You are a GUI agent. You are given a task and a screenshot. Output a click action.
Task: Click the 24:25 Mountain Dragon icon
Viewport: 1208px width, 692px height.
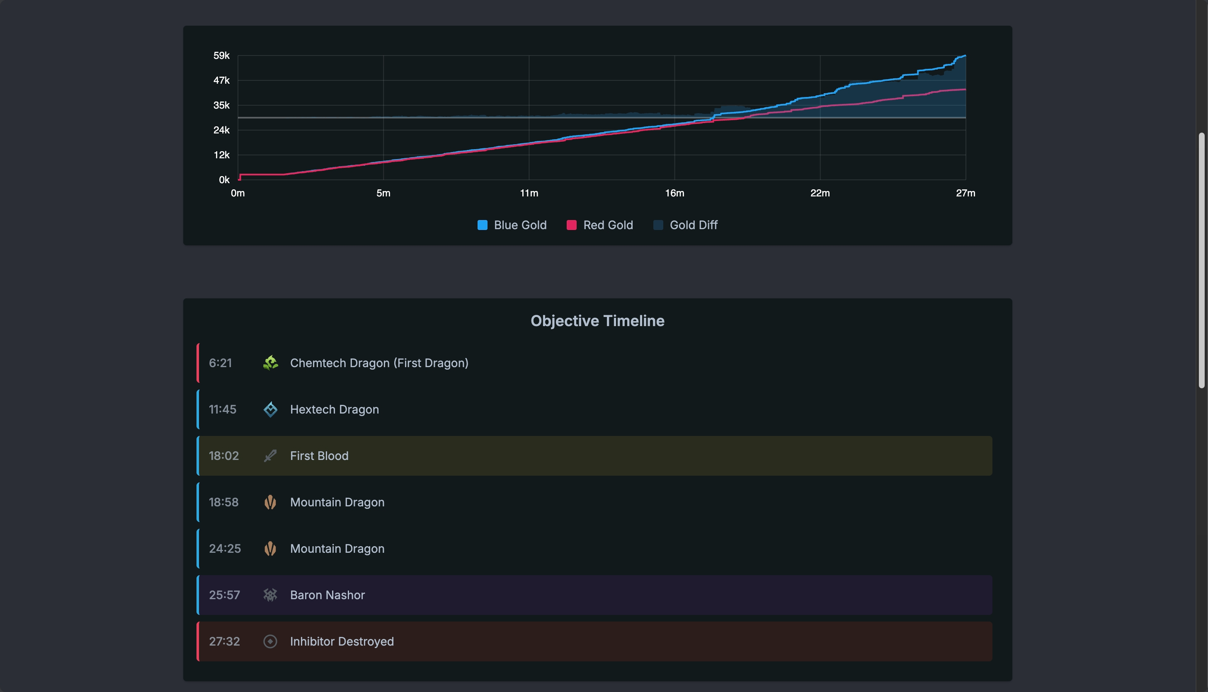pos(270,549)
